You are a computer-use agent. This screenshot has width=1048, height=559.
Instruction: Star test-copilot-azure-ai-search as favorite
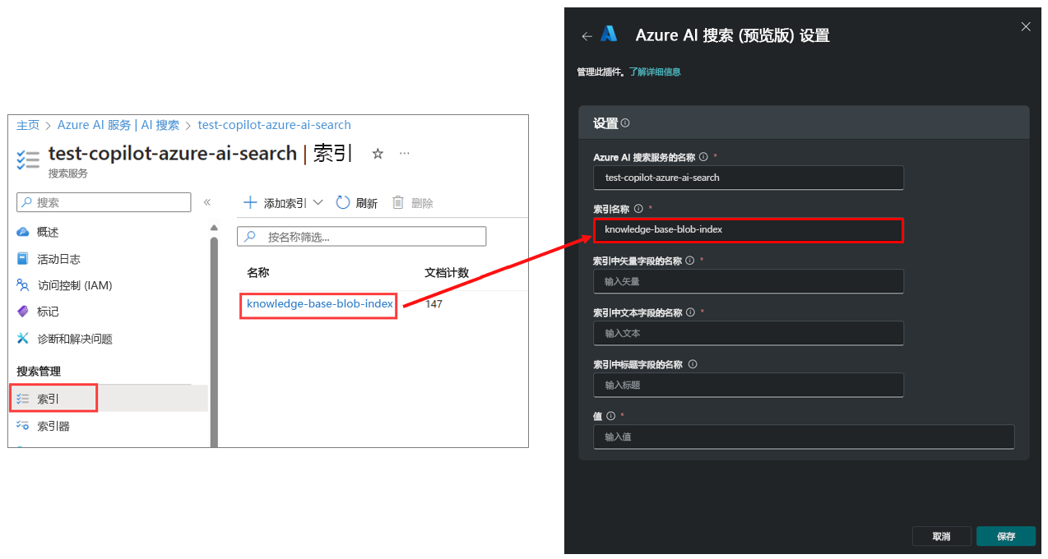pos(377,153)
